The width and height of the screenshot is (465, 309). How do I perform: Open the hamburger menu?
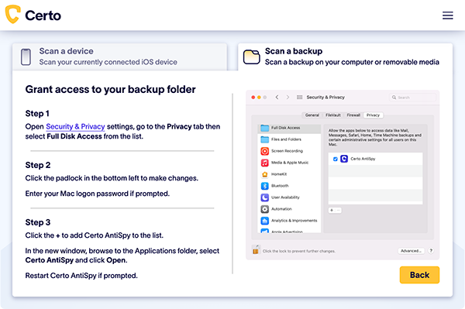tap(447, 15)
